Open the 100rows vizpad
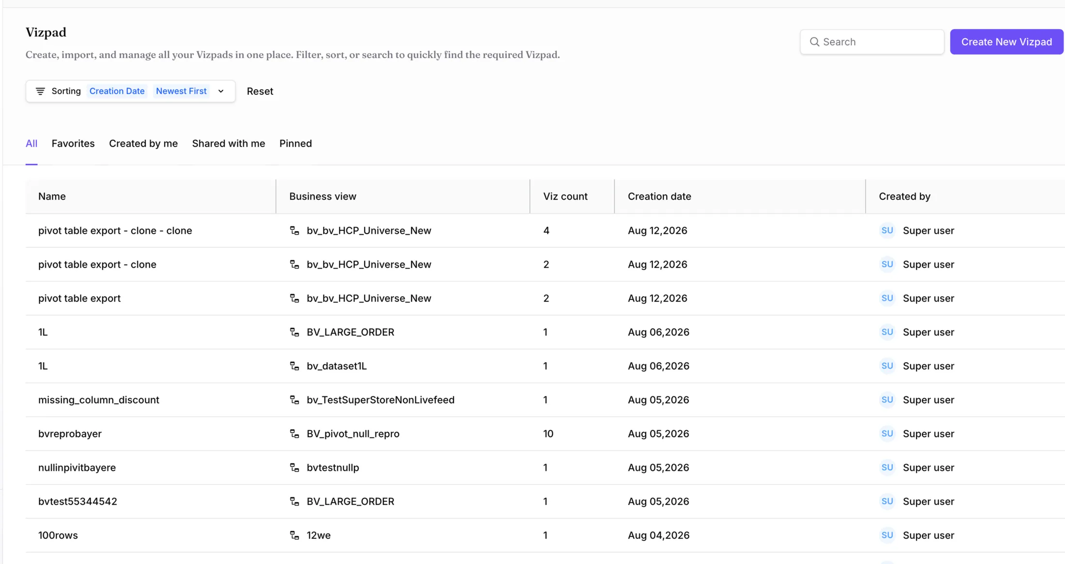This screenshot has width=1065, height=564. click(x=58, y=535)
